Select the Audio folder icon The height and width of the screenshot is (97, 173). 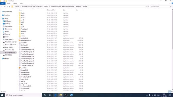tap(20, 13)
